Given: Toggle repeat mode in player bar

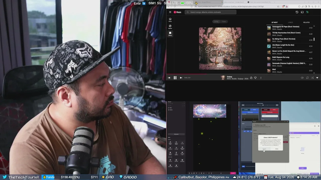Looking at the screenshot, I should coord(307,78).
